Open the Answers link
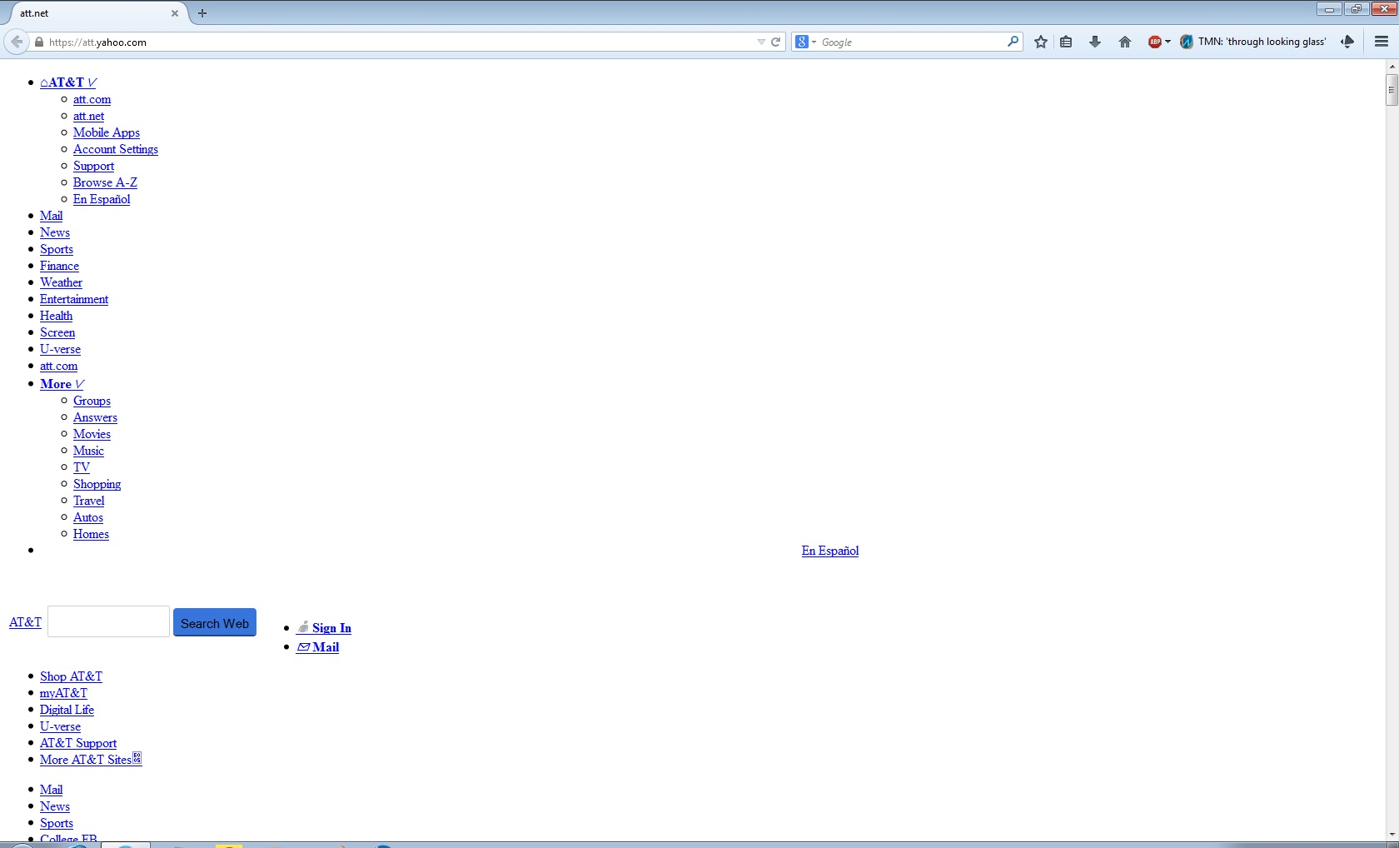1399x848 pixels. point(95,417)
